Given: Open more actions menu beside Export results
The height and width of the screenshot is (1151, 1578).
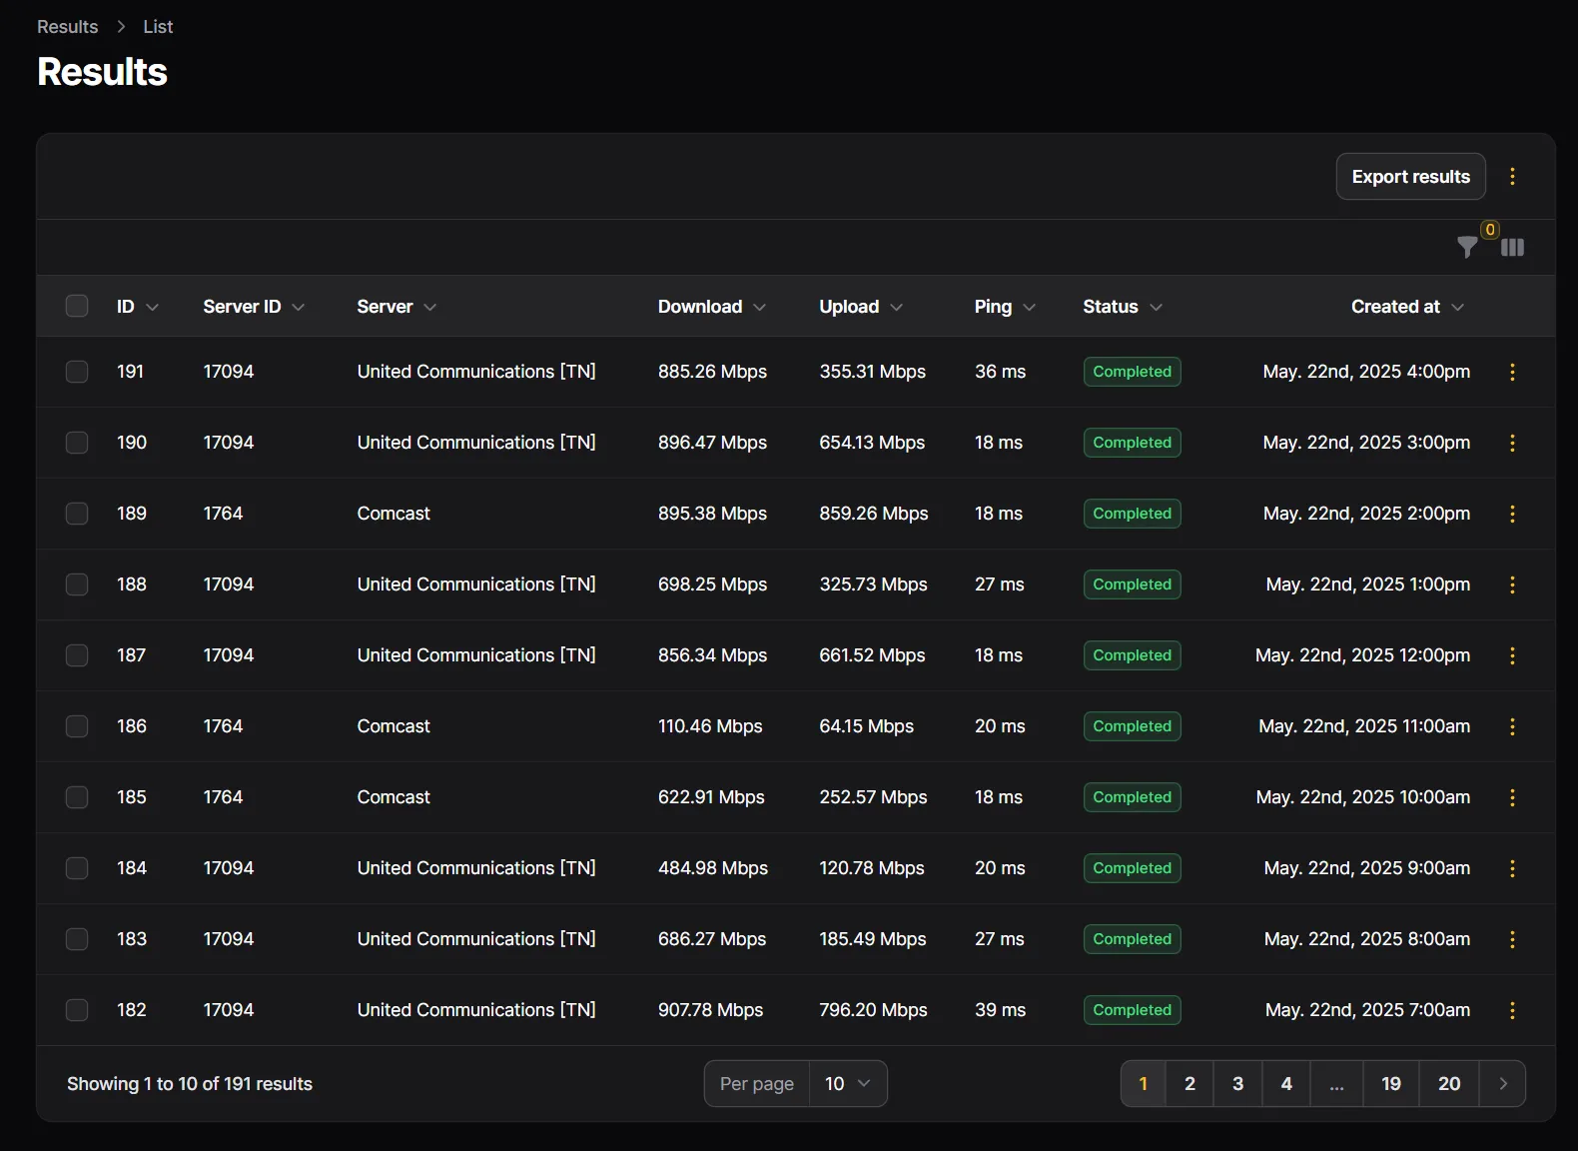Looking at the screenshot, I should click(x=1512, y=177).
